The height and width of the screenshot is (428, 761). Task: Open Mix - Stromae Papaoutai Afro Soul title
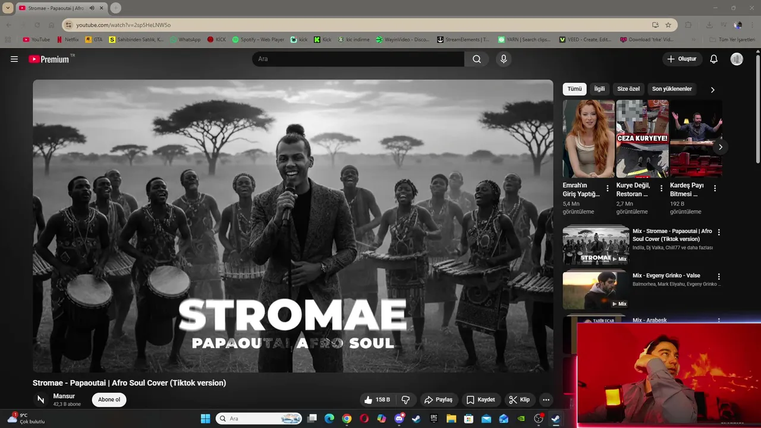tap(672, 235)
